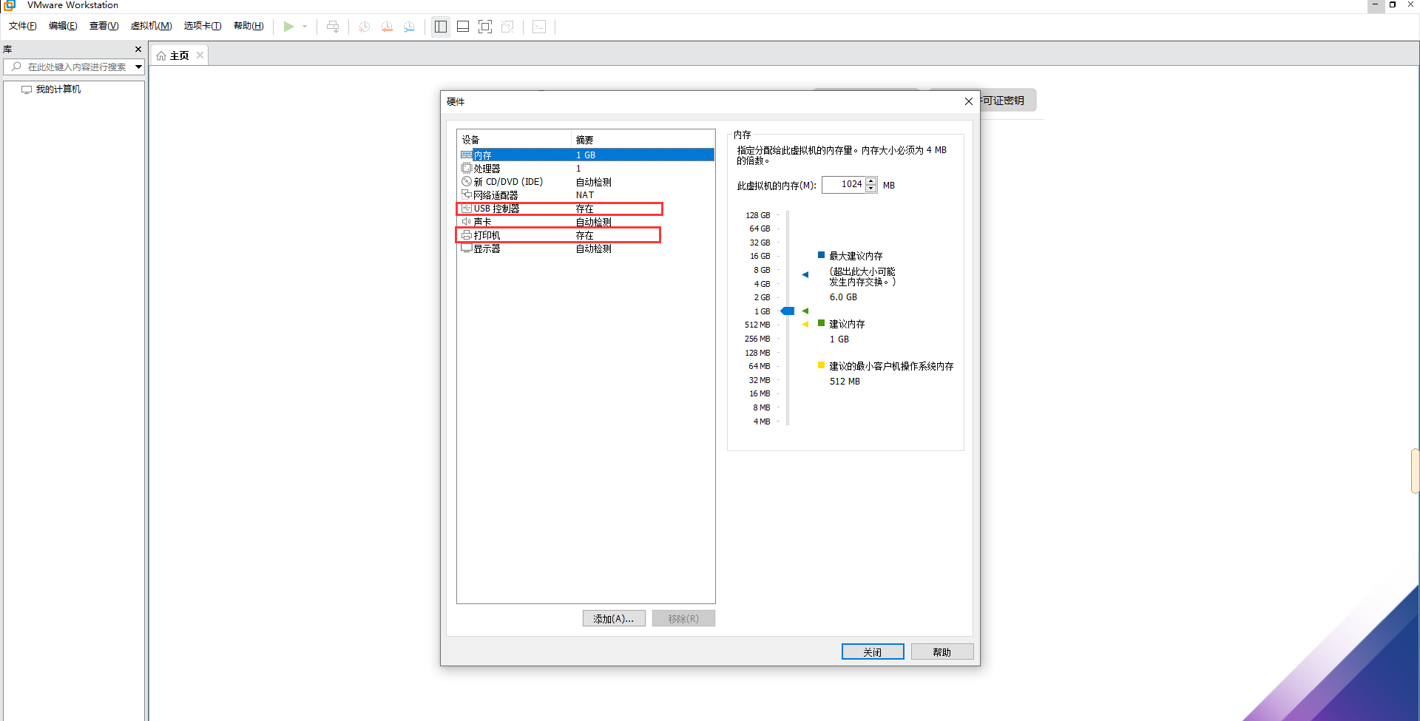The image size is (1420, 721).
Task: Increase memory with the spinner up arrow
Action: [871, 180]
